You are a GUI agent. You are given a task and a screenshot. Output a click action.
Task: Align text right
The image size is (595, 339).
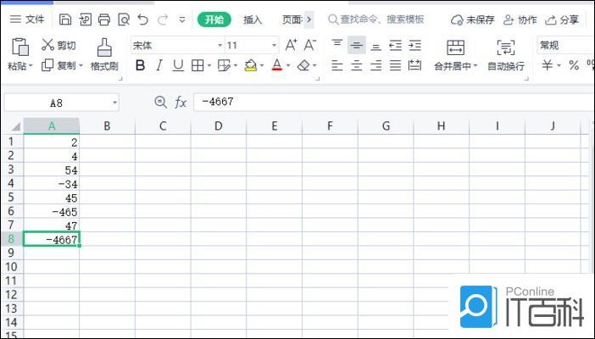tap(375, 65)
